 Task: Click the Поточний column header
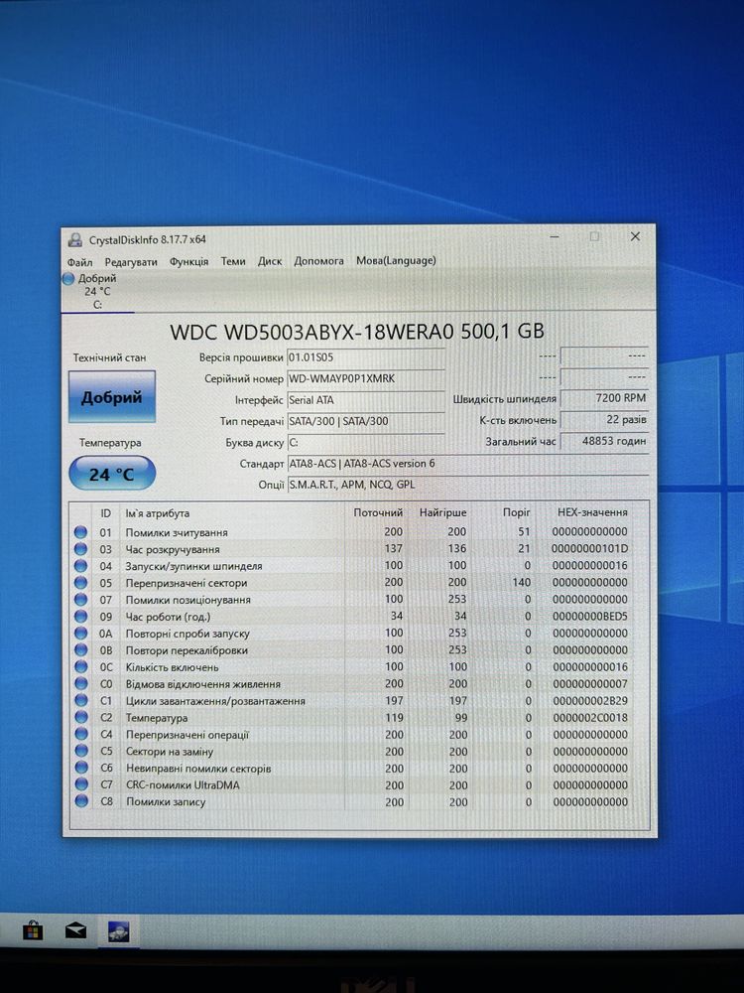click(378, 512)
